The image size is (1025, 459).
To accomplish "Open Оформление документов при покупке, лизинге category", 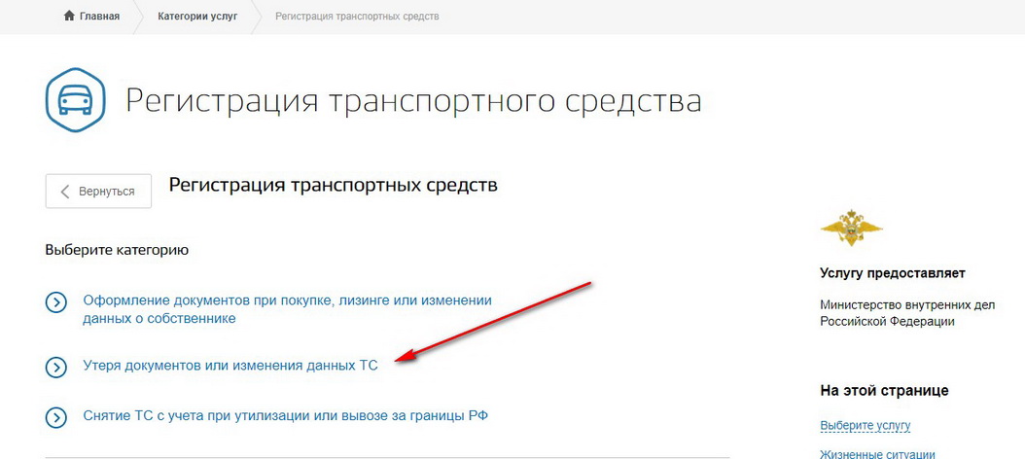I will coord(287,310).
